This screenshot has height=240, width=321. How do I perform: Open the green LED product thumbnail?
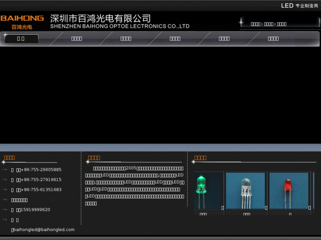(x=209, y=191)
